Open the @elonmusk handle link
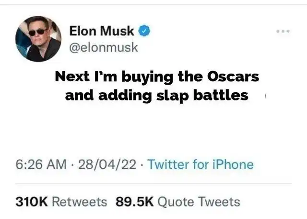The image size is (307, 219). pos(104,47)
